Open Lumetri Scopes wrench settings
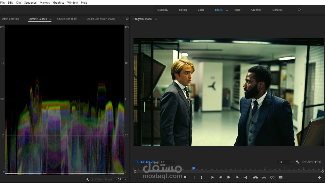The width and height of the screenshot is (325, 183). [88, 179]
